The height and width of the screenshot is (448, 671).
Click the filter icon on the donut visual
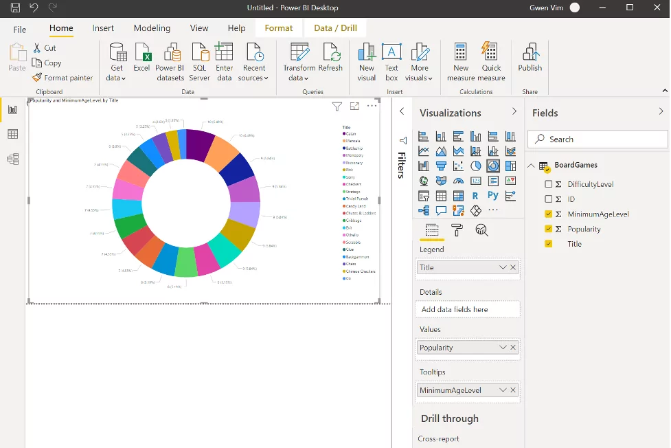(x=337, y=107)
